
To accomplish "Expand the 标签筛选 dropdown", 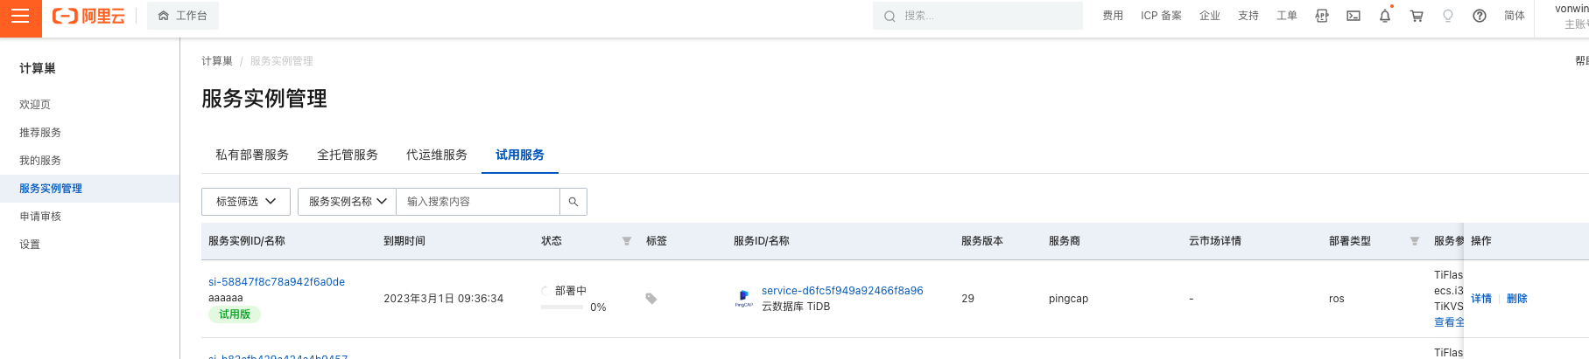I will coord(246,202).
